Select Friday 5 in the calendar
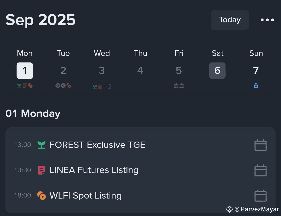281x216 pixels. pyautogui.click(x=179, y=71)
